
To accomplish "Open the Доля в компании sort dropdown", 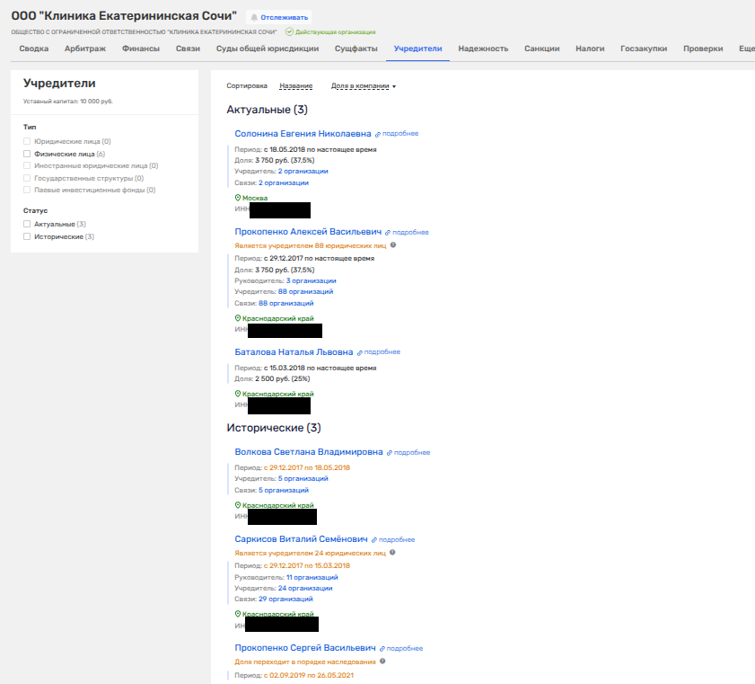I will point(363,86).
